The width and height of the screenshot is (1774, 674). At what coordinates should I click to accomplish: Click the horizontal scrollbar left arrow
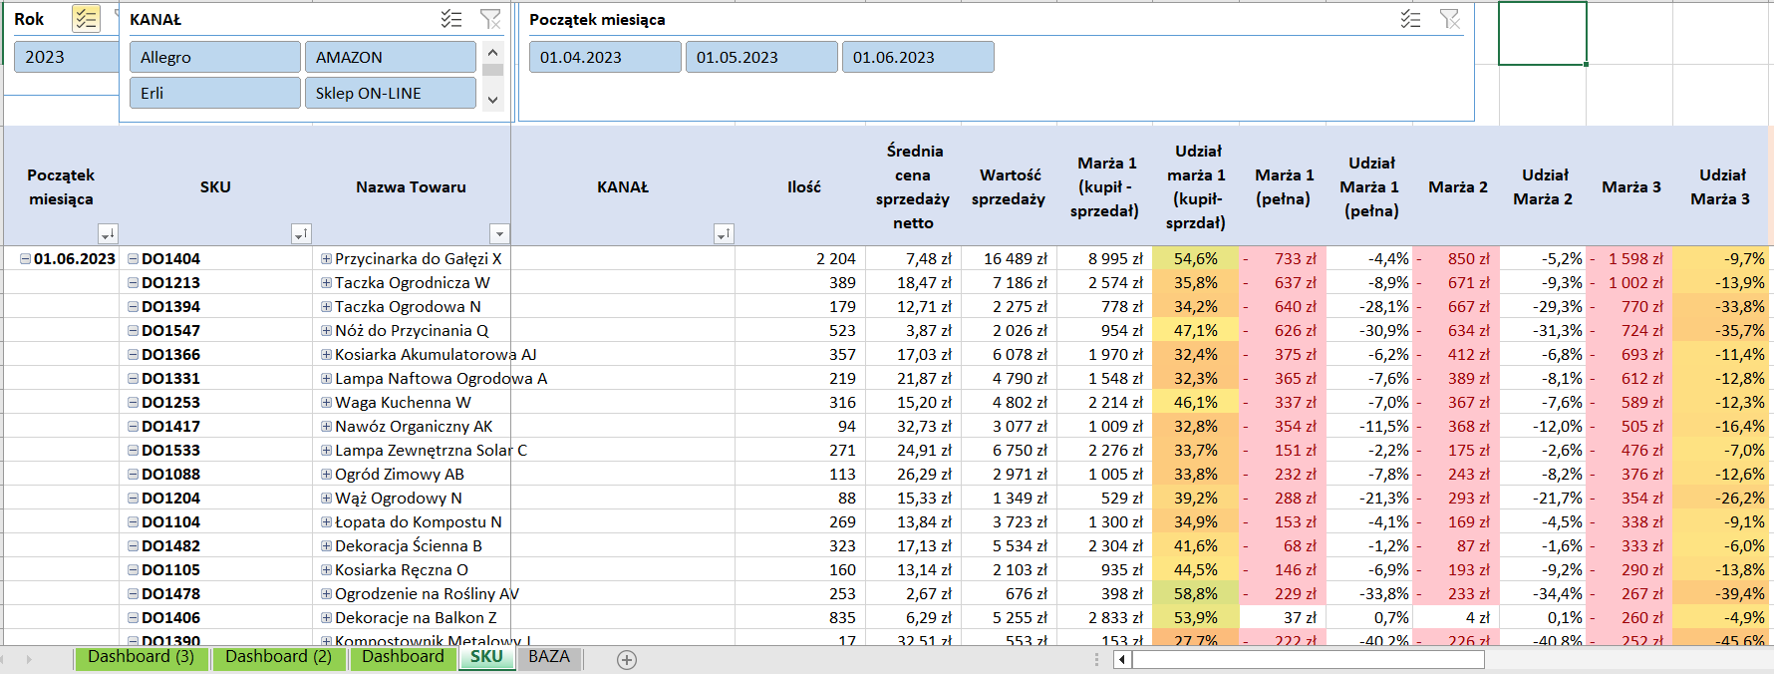coord(1122,659)
